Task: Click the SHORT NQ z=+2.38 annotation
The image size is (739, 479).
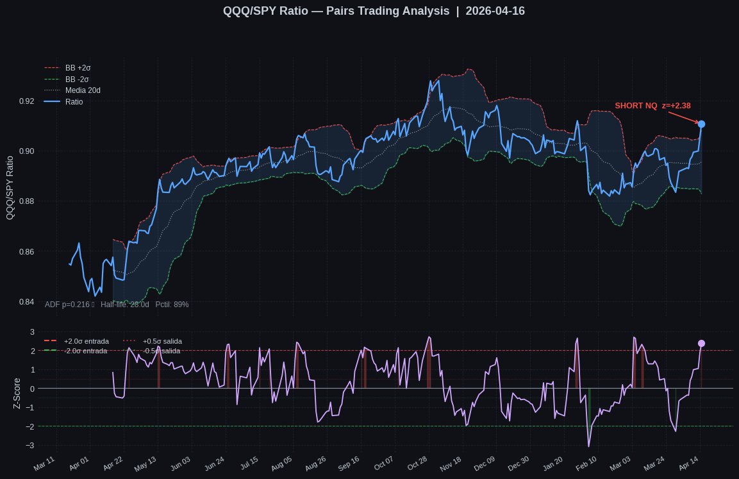Action: point(652,106)
